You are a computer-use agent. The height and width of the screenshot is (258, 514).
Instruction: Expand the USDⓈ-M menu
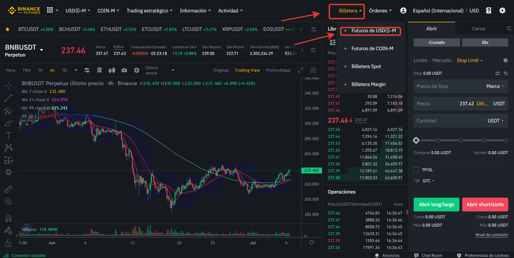point(78,11)
